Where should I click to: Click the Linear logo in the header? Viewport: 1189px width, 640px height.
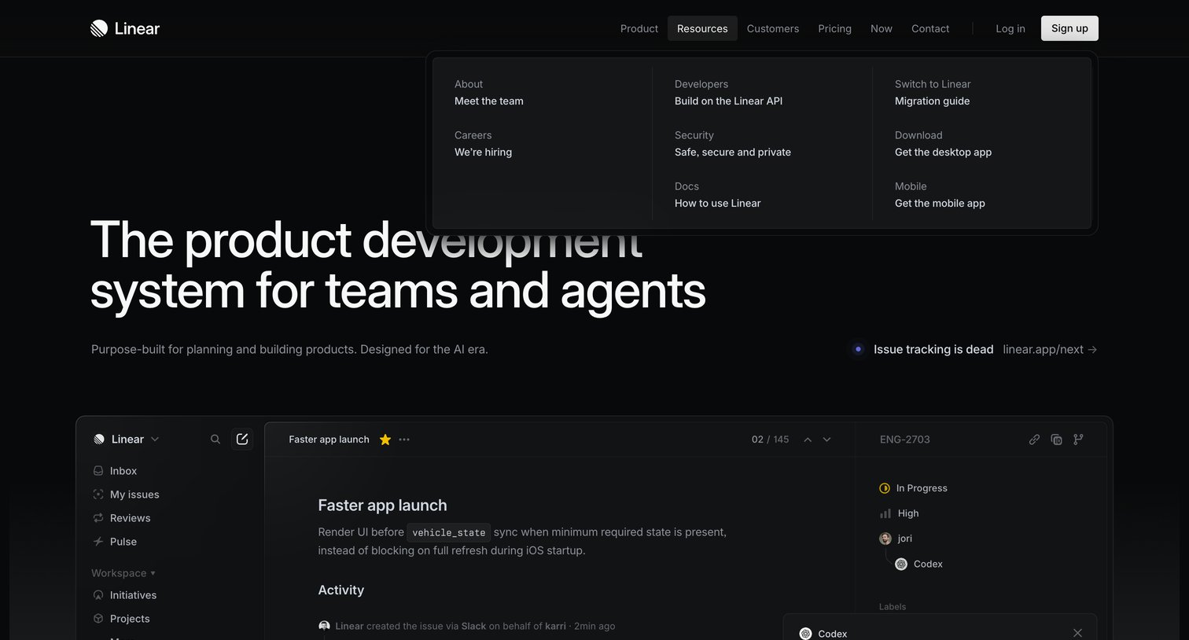pos(125,28)
